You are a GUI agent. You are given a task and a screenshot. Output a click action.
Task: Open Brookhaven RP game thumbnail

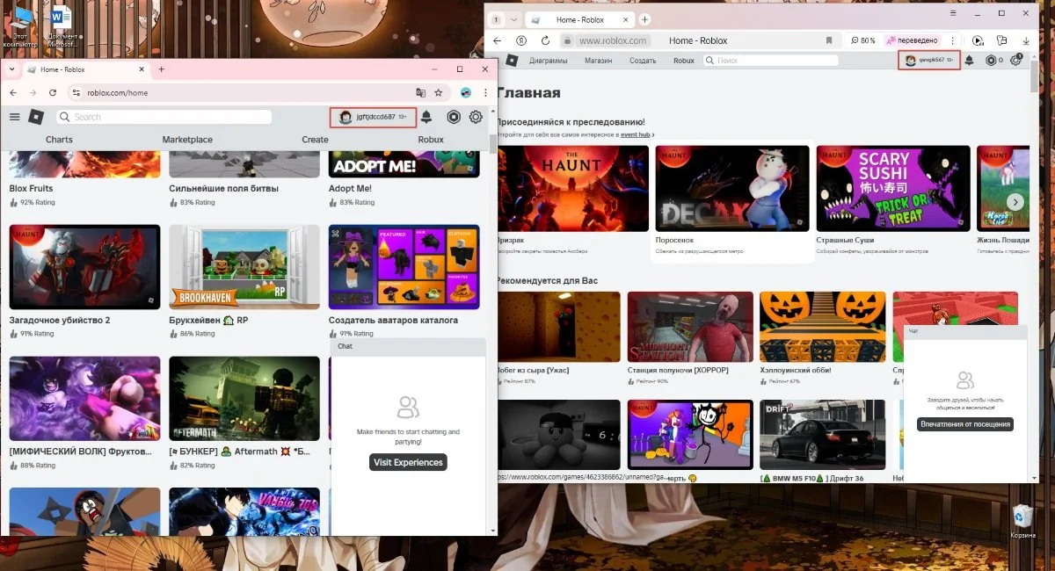(244, 267)
